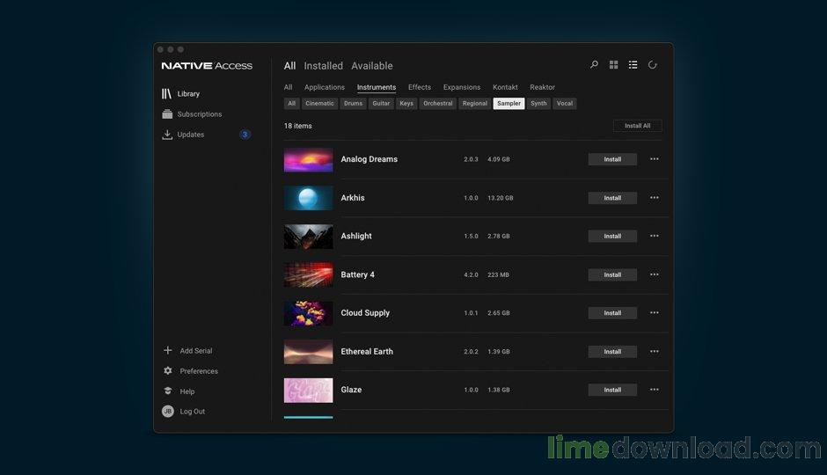Select the Instruments category

click(x=376, y=87)
